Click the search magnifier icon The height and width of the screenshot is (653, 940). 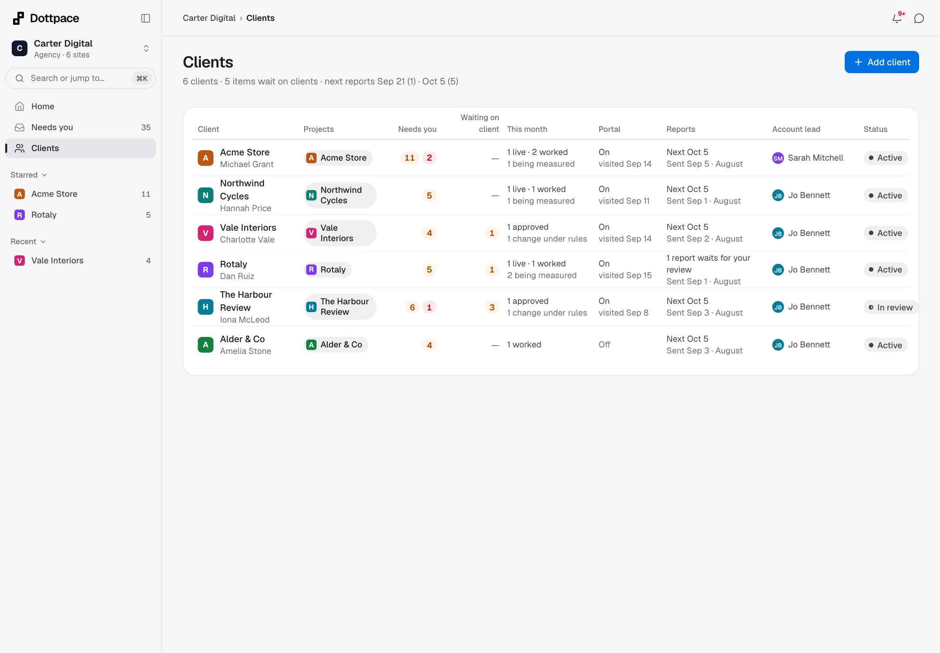pyautogui.click(x=20, y=78)
